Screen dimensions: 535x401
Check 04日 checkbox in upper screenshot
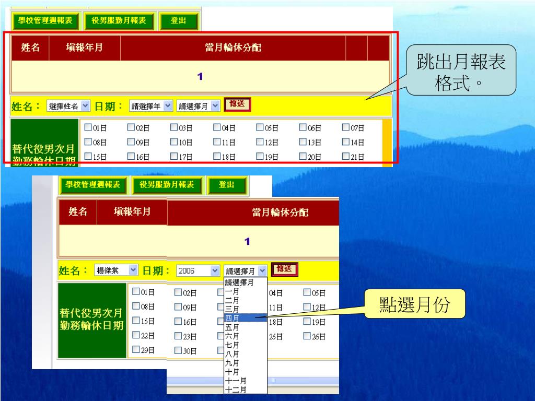[217, 127]
